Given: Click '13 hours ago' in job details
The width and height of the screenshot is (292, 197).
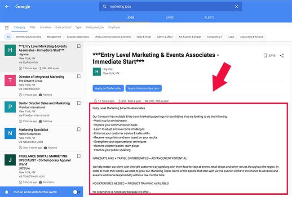Looking at the screenshot, I should 104,101.
